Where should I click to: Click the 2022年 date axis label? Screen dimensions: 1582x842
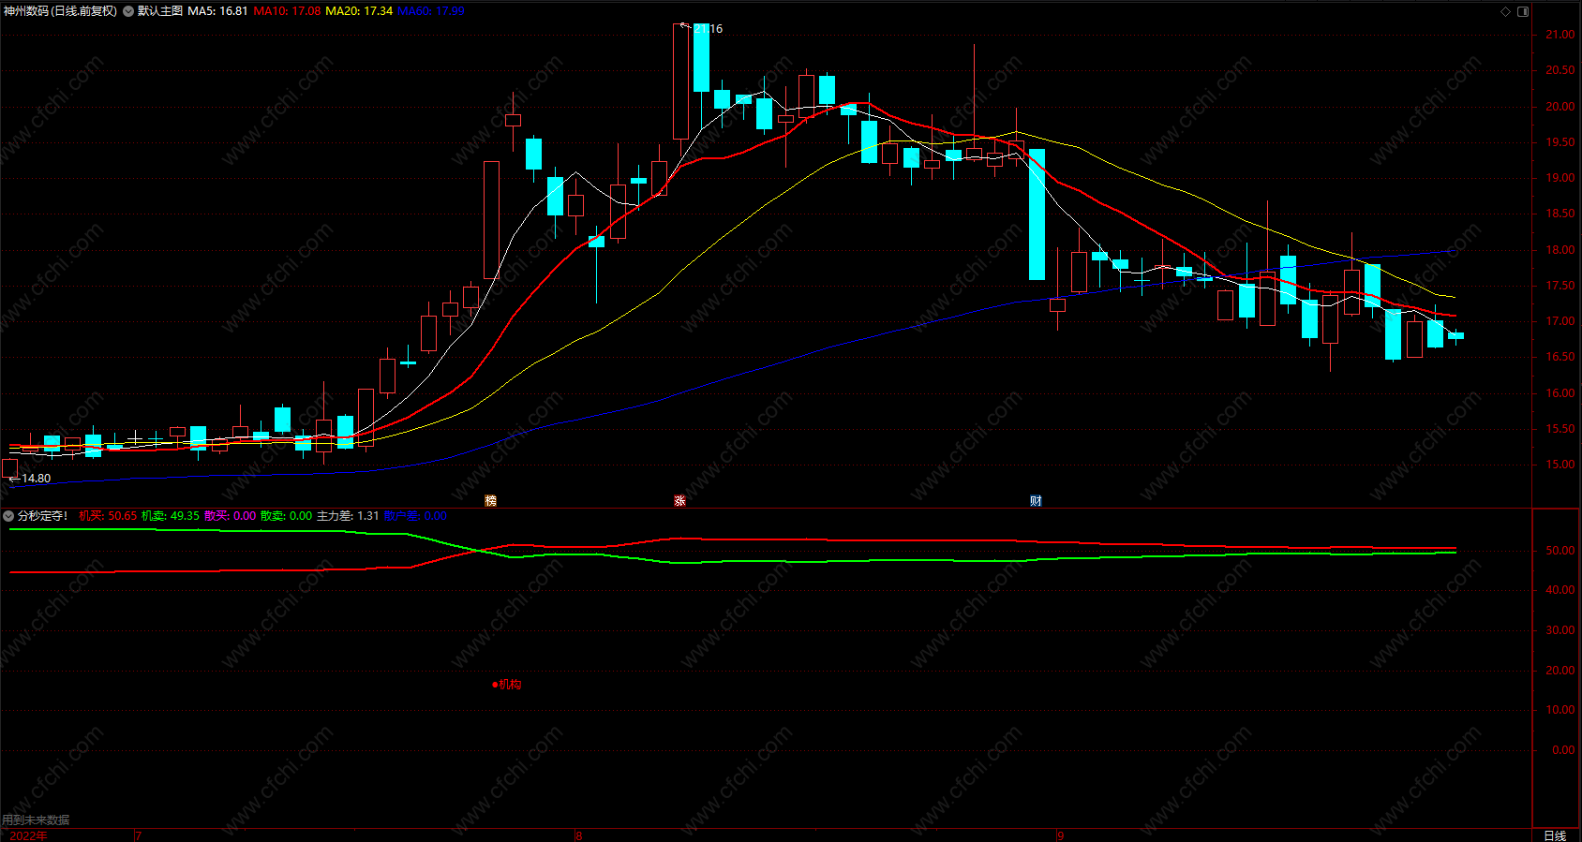(28, 835)
